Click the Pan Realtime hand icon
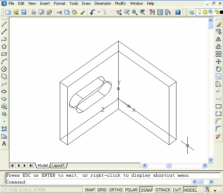 click(119, 12)
